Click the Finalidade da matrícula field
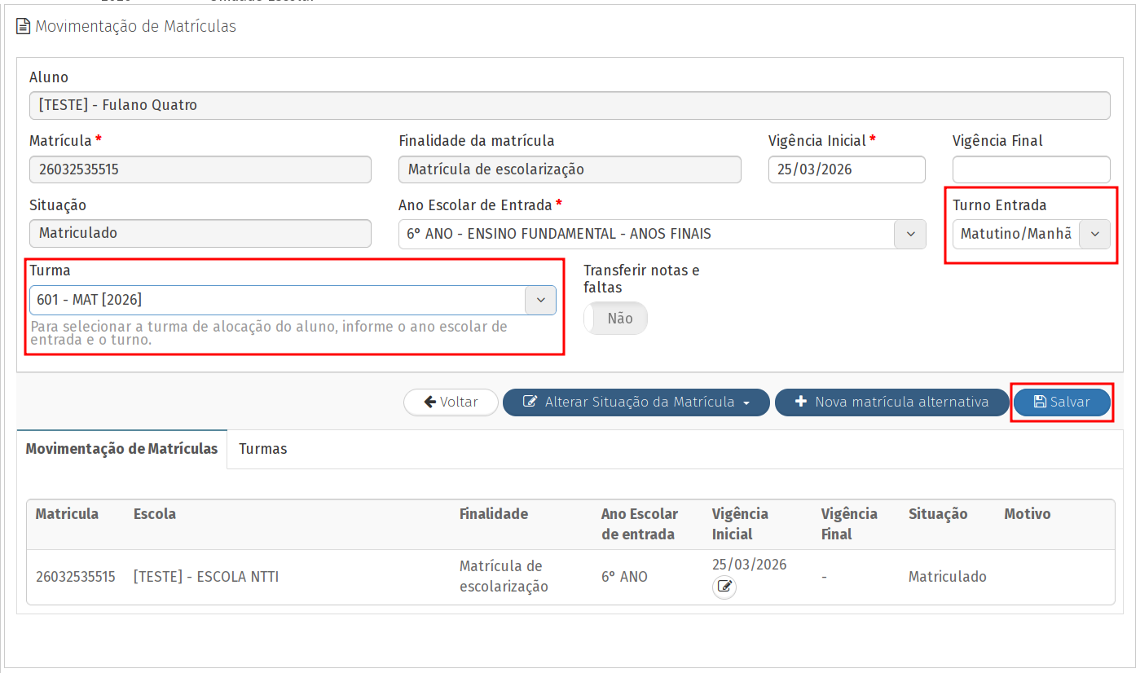 569,169
